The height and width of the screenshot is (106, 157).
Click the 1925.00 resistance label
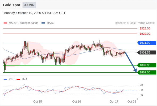point(145,28)
